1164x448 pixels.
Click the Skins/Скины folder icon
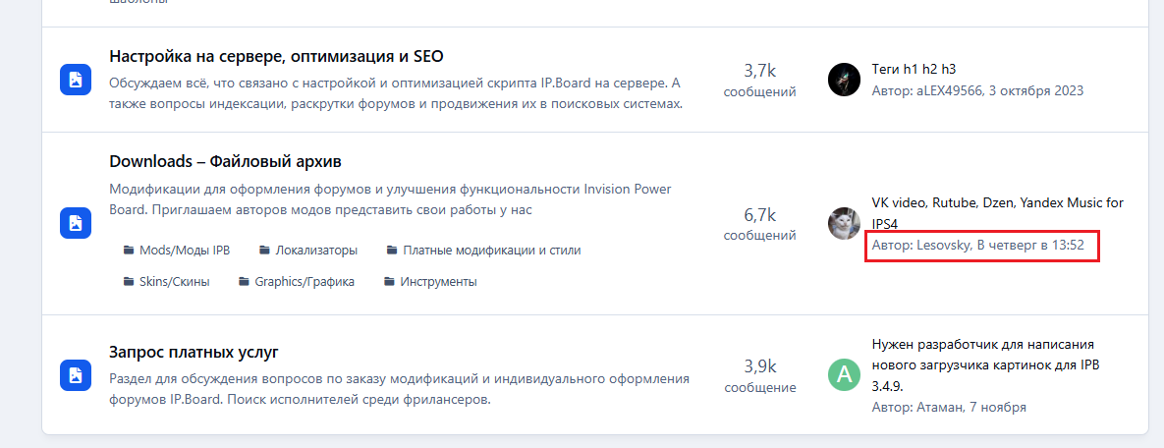[129, 282]
